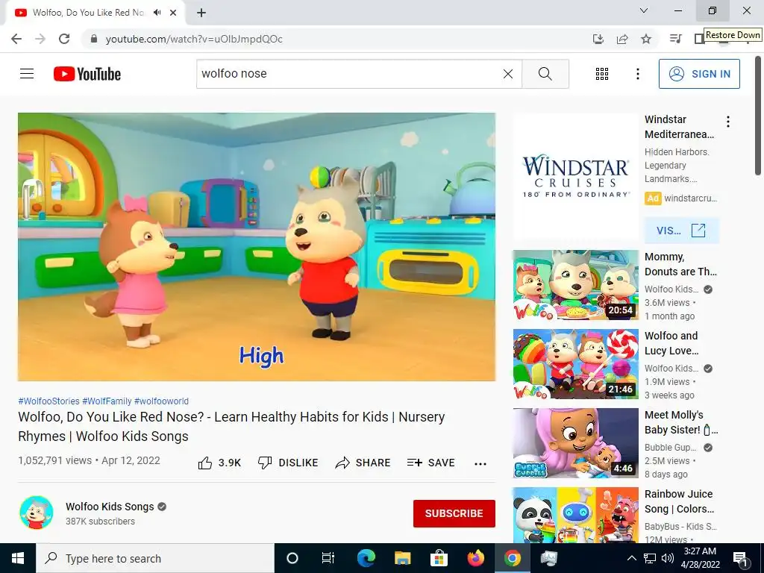This screenshot has width=764, height=573.
Task: Click the #WolfooStories hashtag
Action: pyautogui.click(x=48, y=401)
